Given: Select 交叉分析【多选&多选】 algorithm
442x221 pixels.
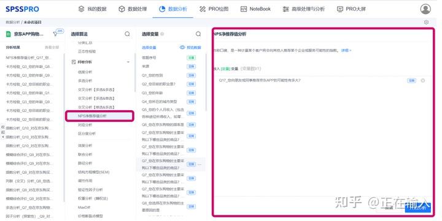Looking at the screenshot, I should click(x=96, y=90).
